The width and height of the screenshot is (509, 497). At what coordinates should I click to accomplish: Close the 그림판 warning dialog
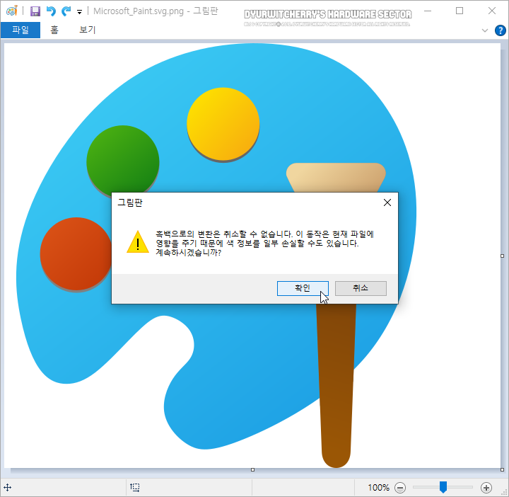click(387, 202)
